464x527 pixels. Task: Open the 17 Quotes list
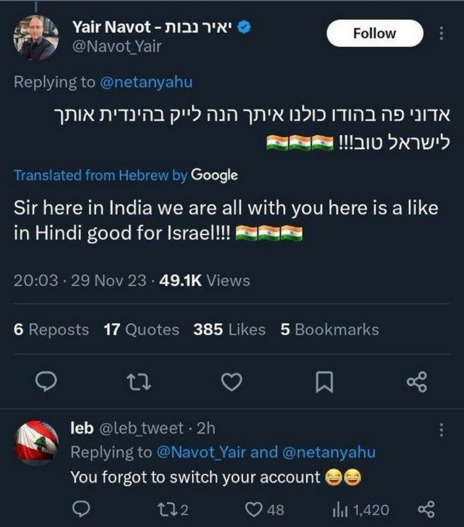point(141,329)
